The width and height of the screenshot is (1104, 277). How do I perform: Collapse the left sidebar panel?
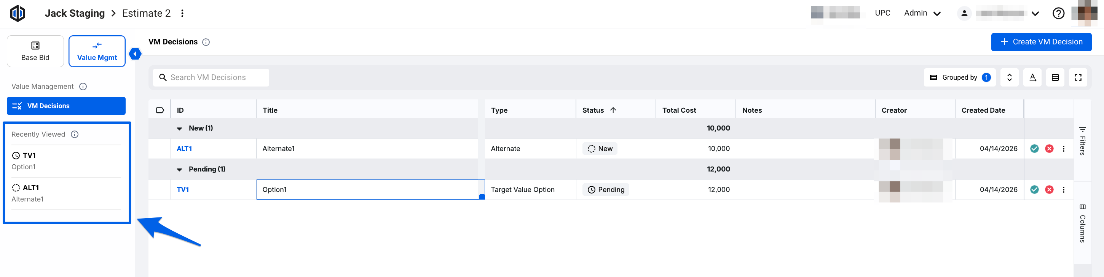click(x=135, y=54)
